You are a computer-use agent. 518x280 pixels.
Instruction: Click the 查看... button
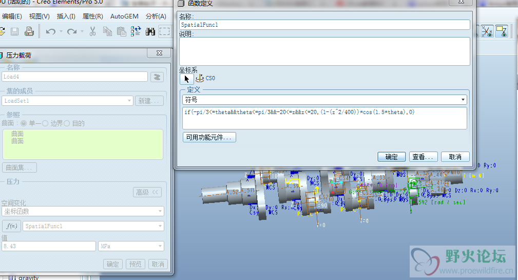[x=424, y=157]
